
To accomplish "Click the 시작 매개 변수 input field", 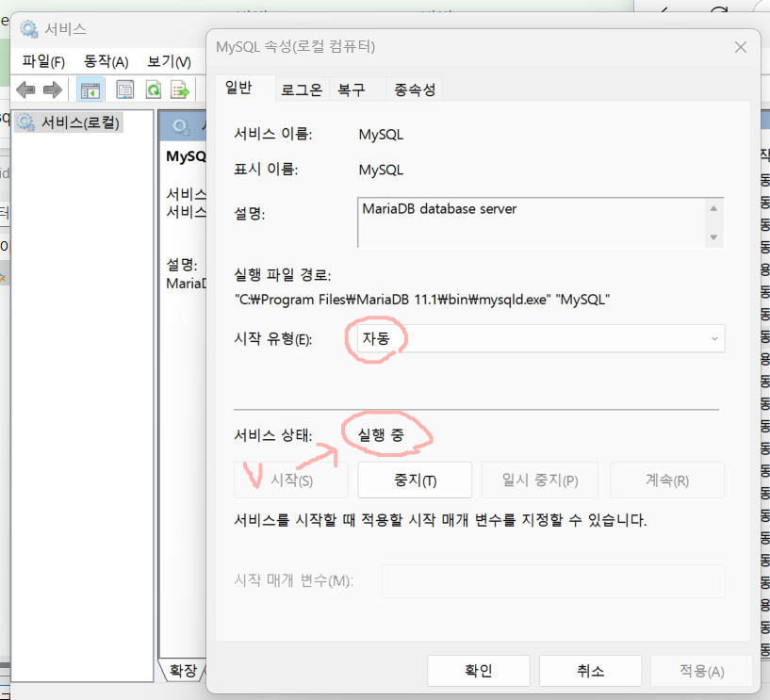I will pyautogui.click(x=553, y=581).
